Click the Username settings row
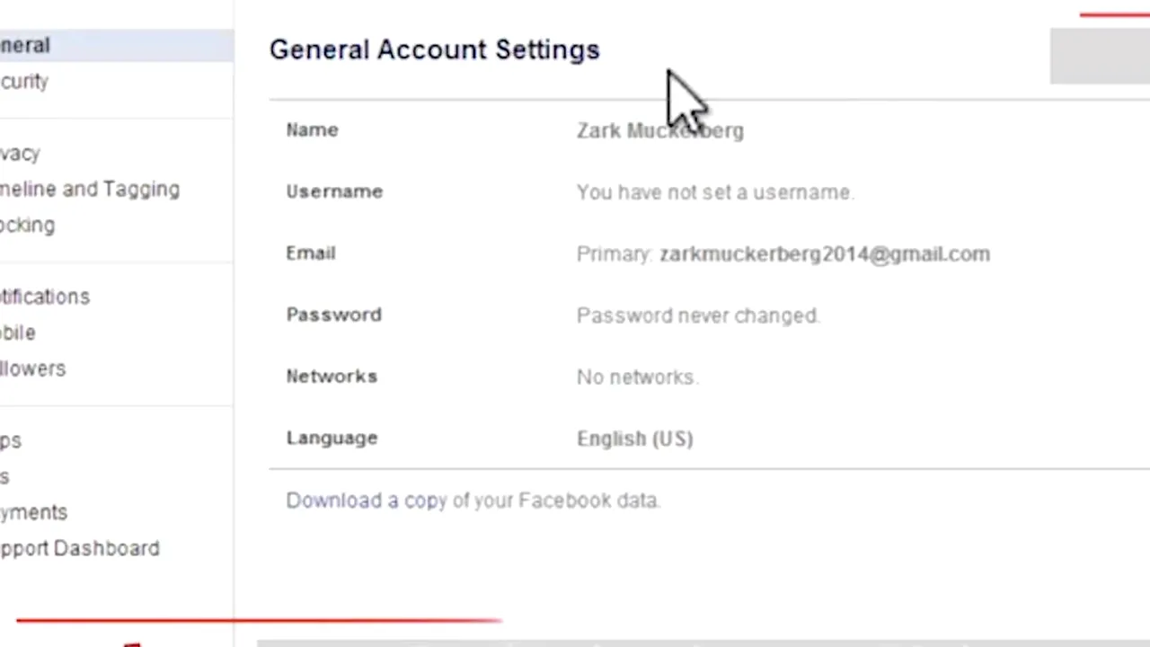The image size is (1150, 647). [714, 192]
